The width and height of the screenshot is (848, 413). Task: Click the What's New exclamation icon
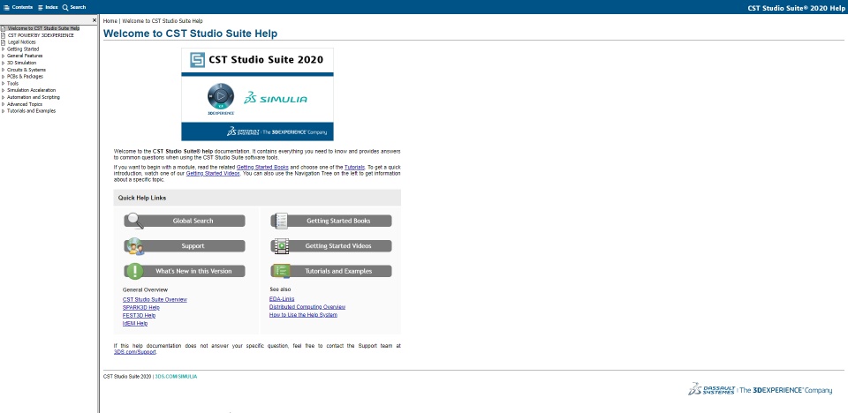[x=134, y=271]
